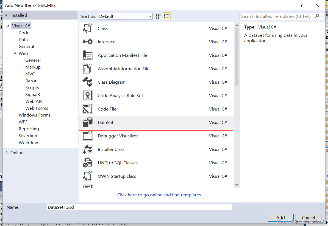This screenshot has width=328, height=226.
Task: Click the 'Interface' template name
Action: coord(107,42)
